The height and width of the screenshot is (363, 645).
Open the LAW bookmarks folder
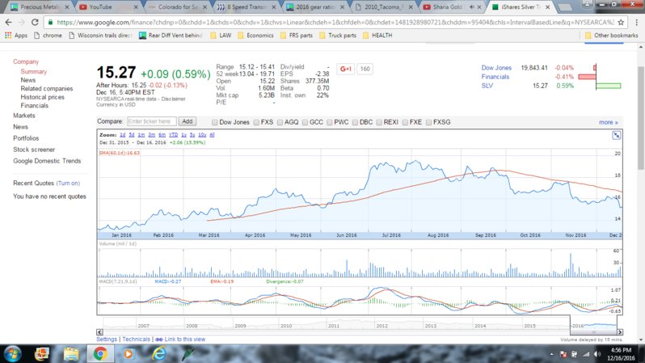click(x=221, y=36)
